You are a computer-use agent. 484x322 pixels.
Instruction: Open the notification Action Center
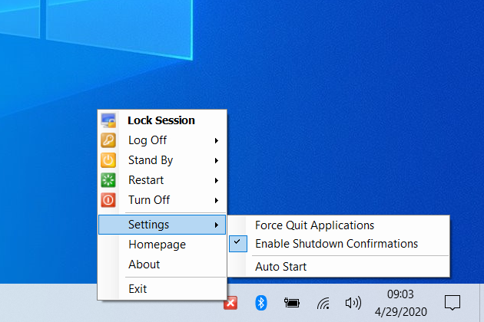(x=453, y=303)
